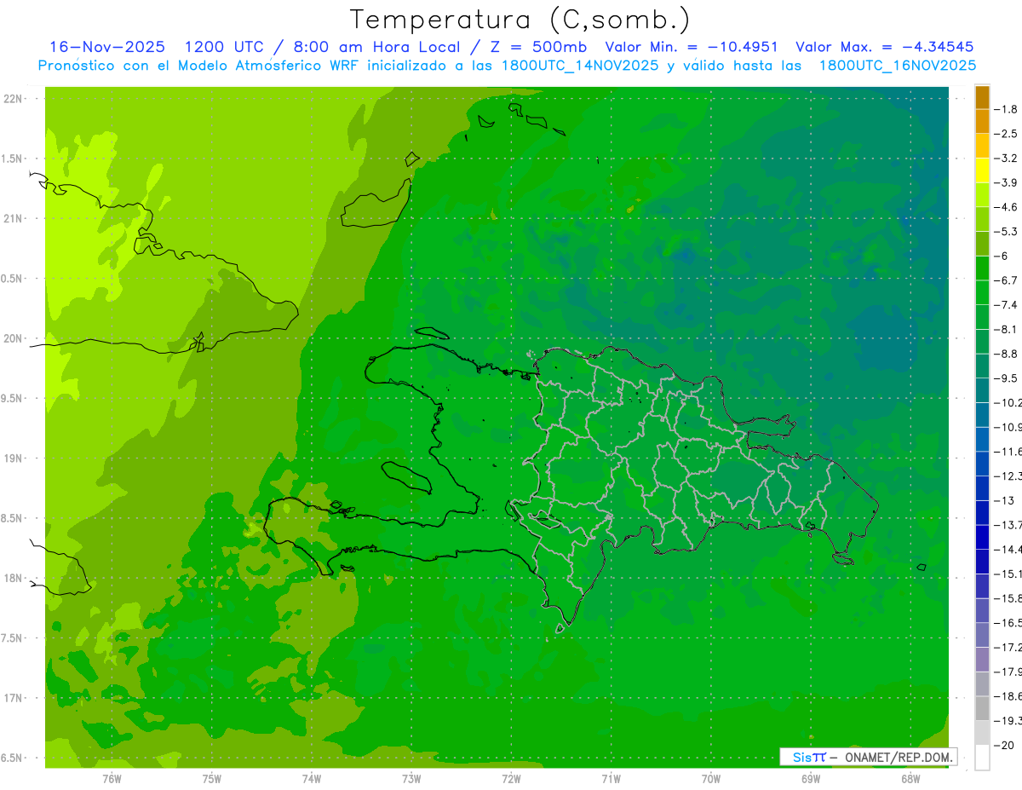
Task: Click the '-20' colorbar value
Action: pyautogui.click(x=1005, y=745)
